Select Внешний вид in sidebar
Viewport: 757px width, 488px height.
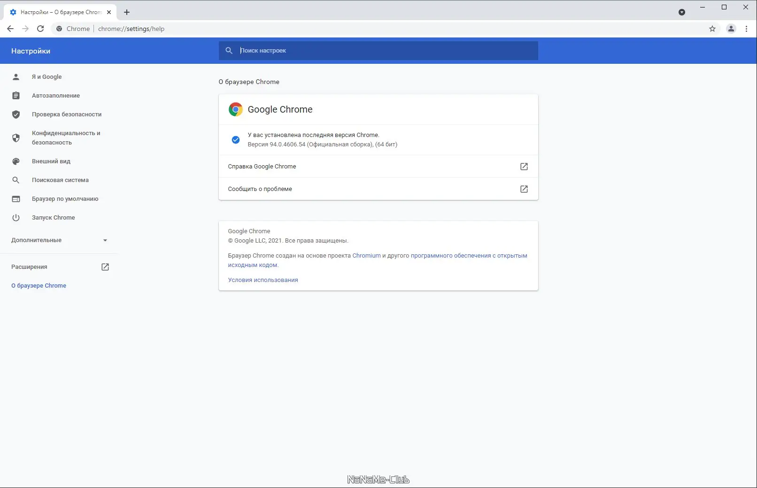tap(51, 161)
